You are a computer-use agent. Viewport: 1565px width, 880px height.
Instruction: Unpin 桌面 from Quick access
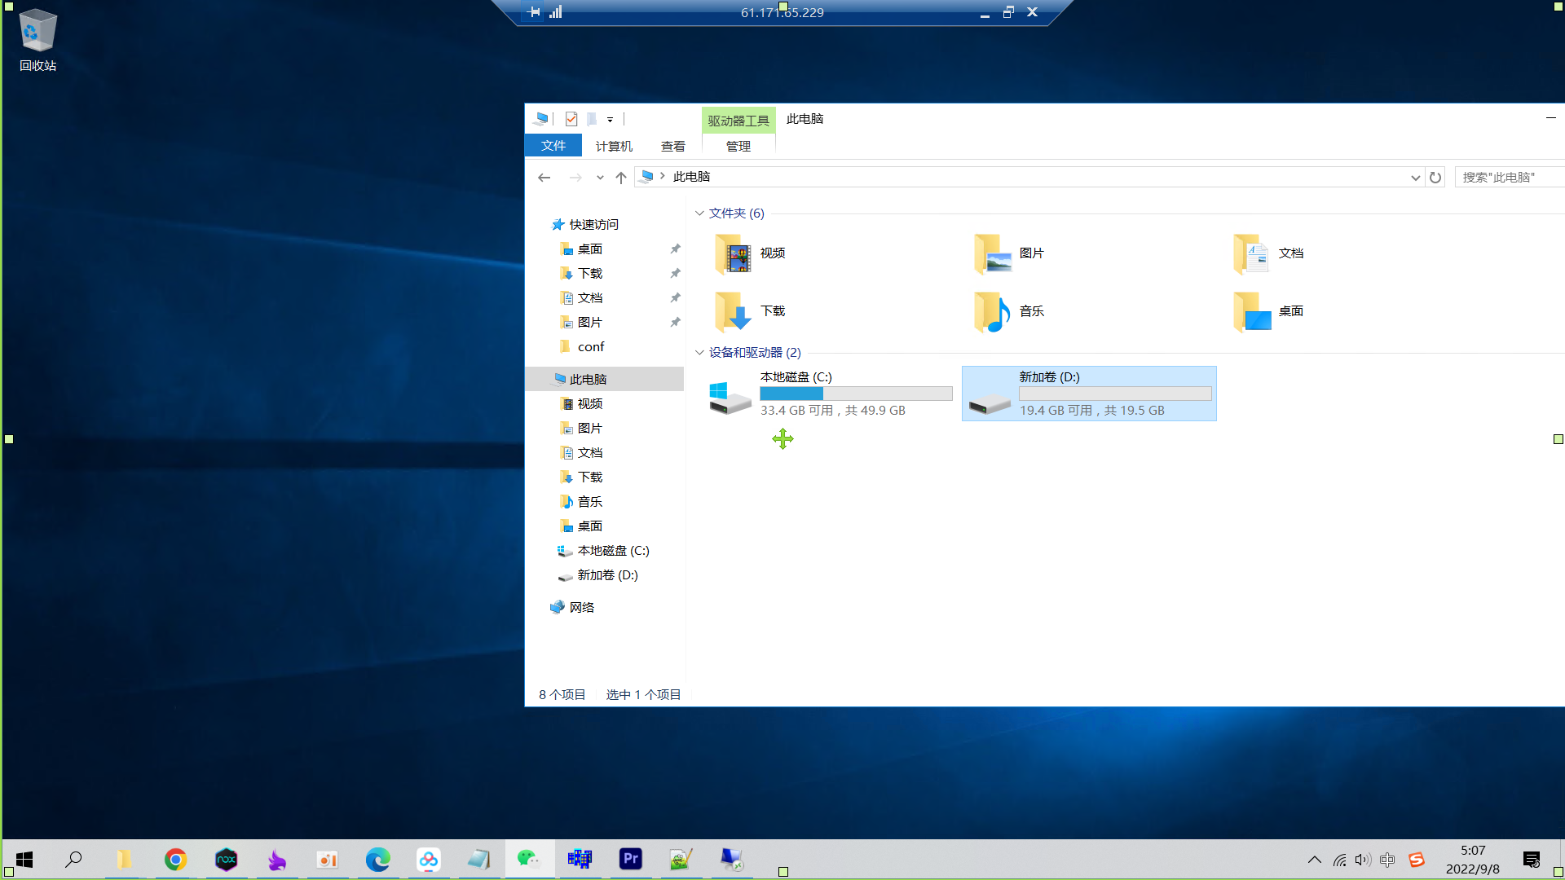(x=675, y=249)
